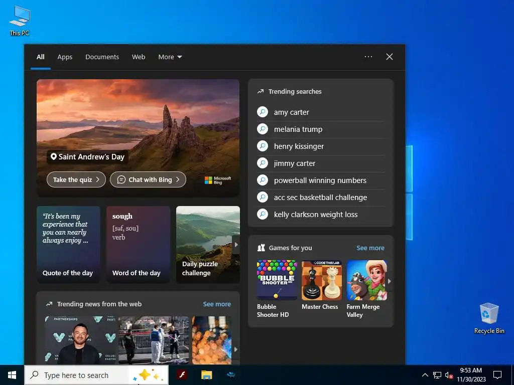Image resolution: width=514 pixels, height=385 pixels.
Task: Switch to the Documents tab
Action: tap(102, 57)
